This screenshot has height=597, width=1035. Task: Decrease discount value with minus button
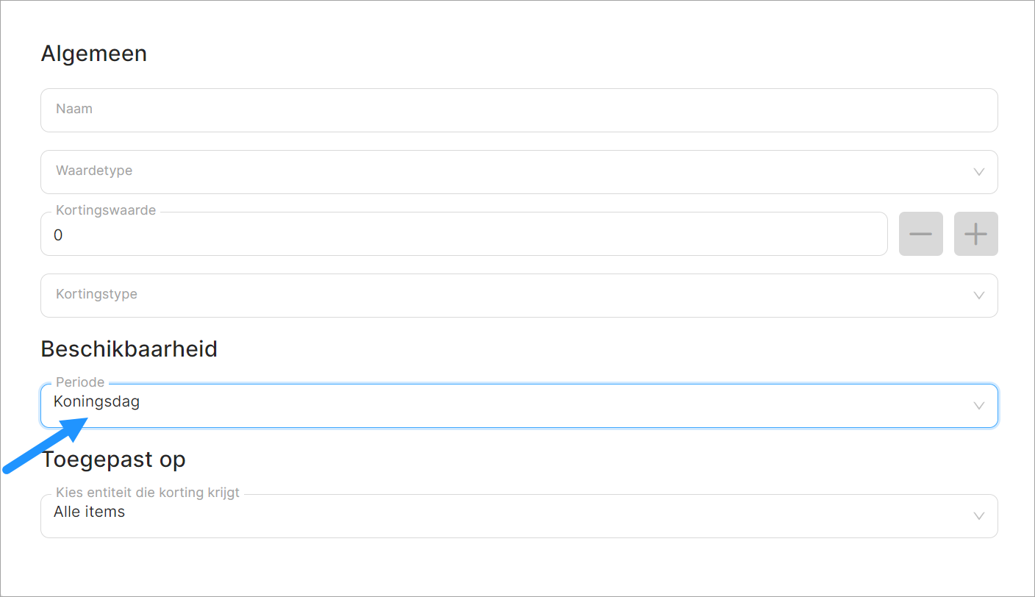920,234
